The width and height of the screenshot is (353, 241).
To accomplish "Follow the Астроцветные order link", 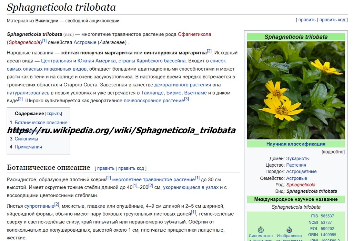I will coord(302,171).
